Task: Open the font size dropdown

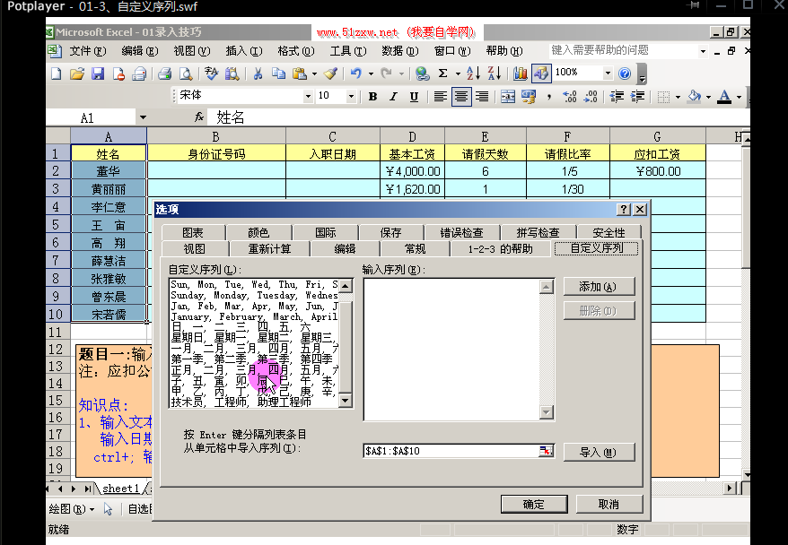Action: pyautogui.click(x=351, y=96)
